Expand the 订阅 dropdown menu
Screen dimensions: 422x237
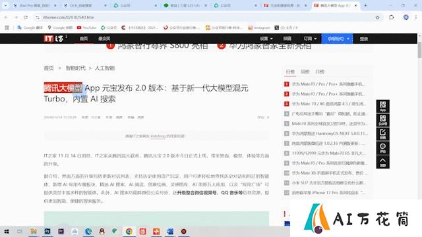tap(310, 39)
